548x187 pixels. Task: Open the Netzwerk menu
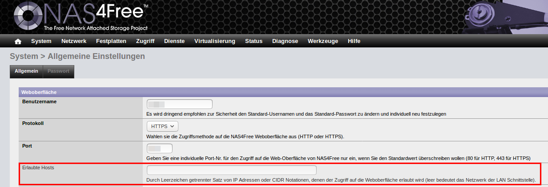click(x=74, y=41)
